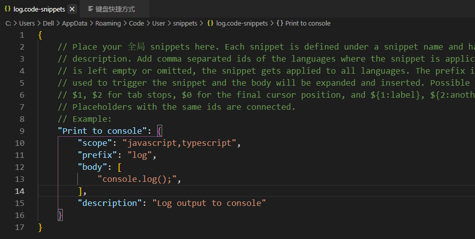Open the Roaming breadcrumb folder

click(108, 23)
